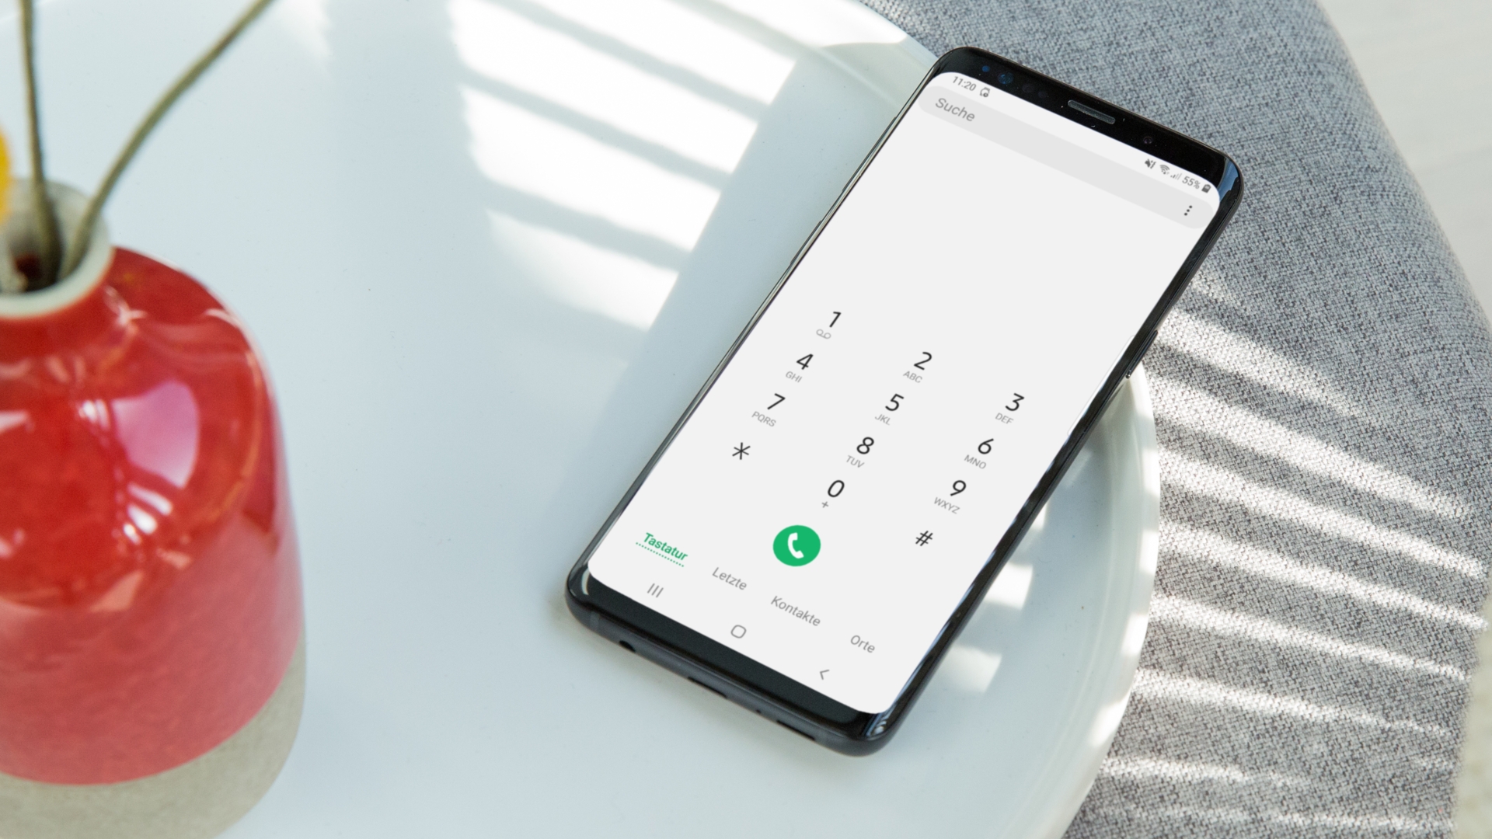The width and height of the screenshot is (1492, 839).
Task: Tap the green call button
Action: coord(797,546)
